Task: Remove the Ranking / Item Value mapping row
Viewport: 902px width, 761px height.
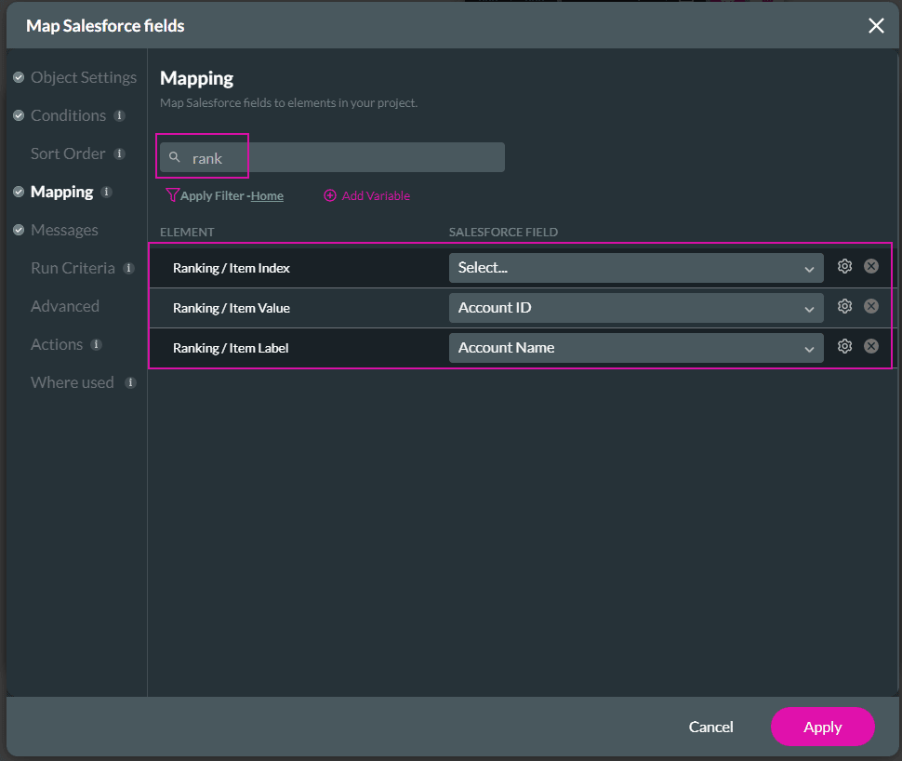Action: pos(871,306)
